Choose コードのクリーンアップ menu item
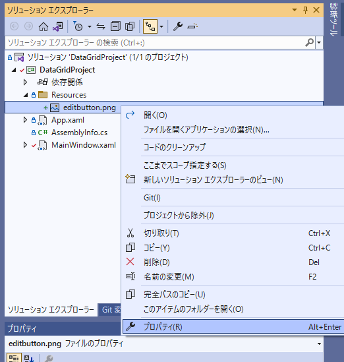344x362 pixels. 233,147
